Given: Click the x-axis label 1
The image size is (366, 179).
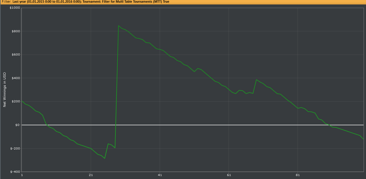Looking at the screenshot, I should click(22, 175).
